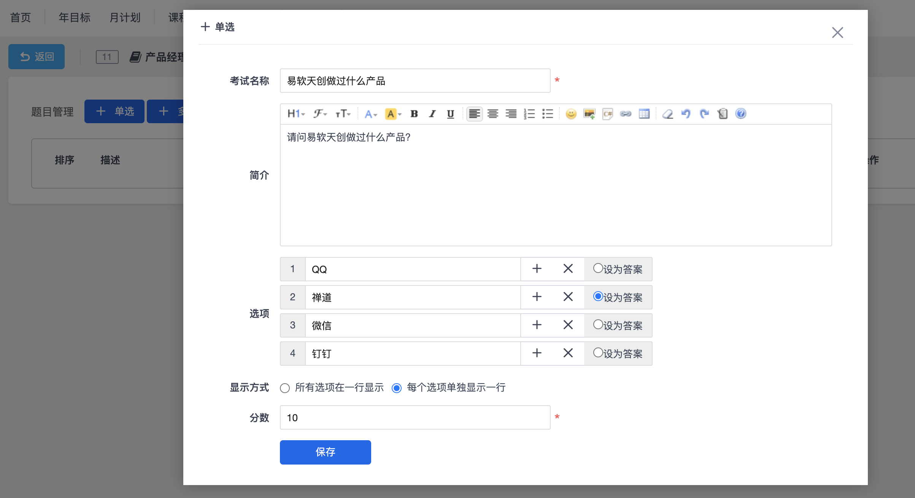Click into the 简介 rich text area
The width and height of the screenshot is (915, 498).
(556, 185)
